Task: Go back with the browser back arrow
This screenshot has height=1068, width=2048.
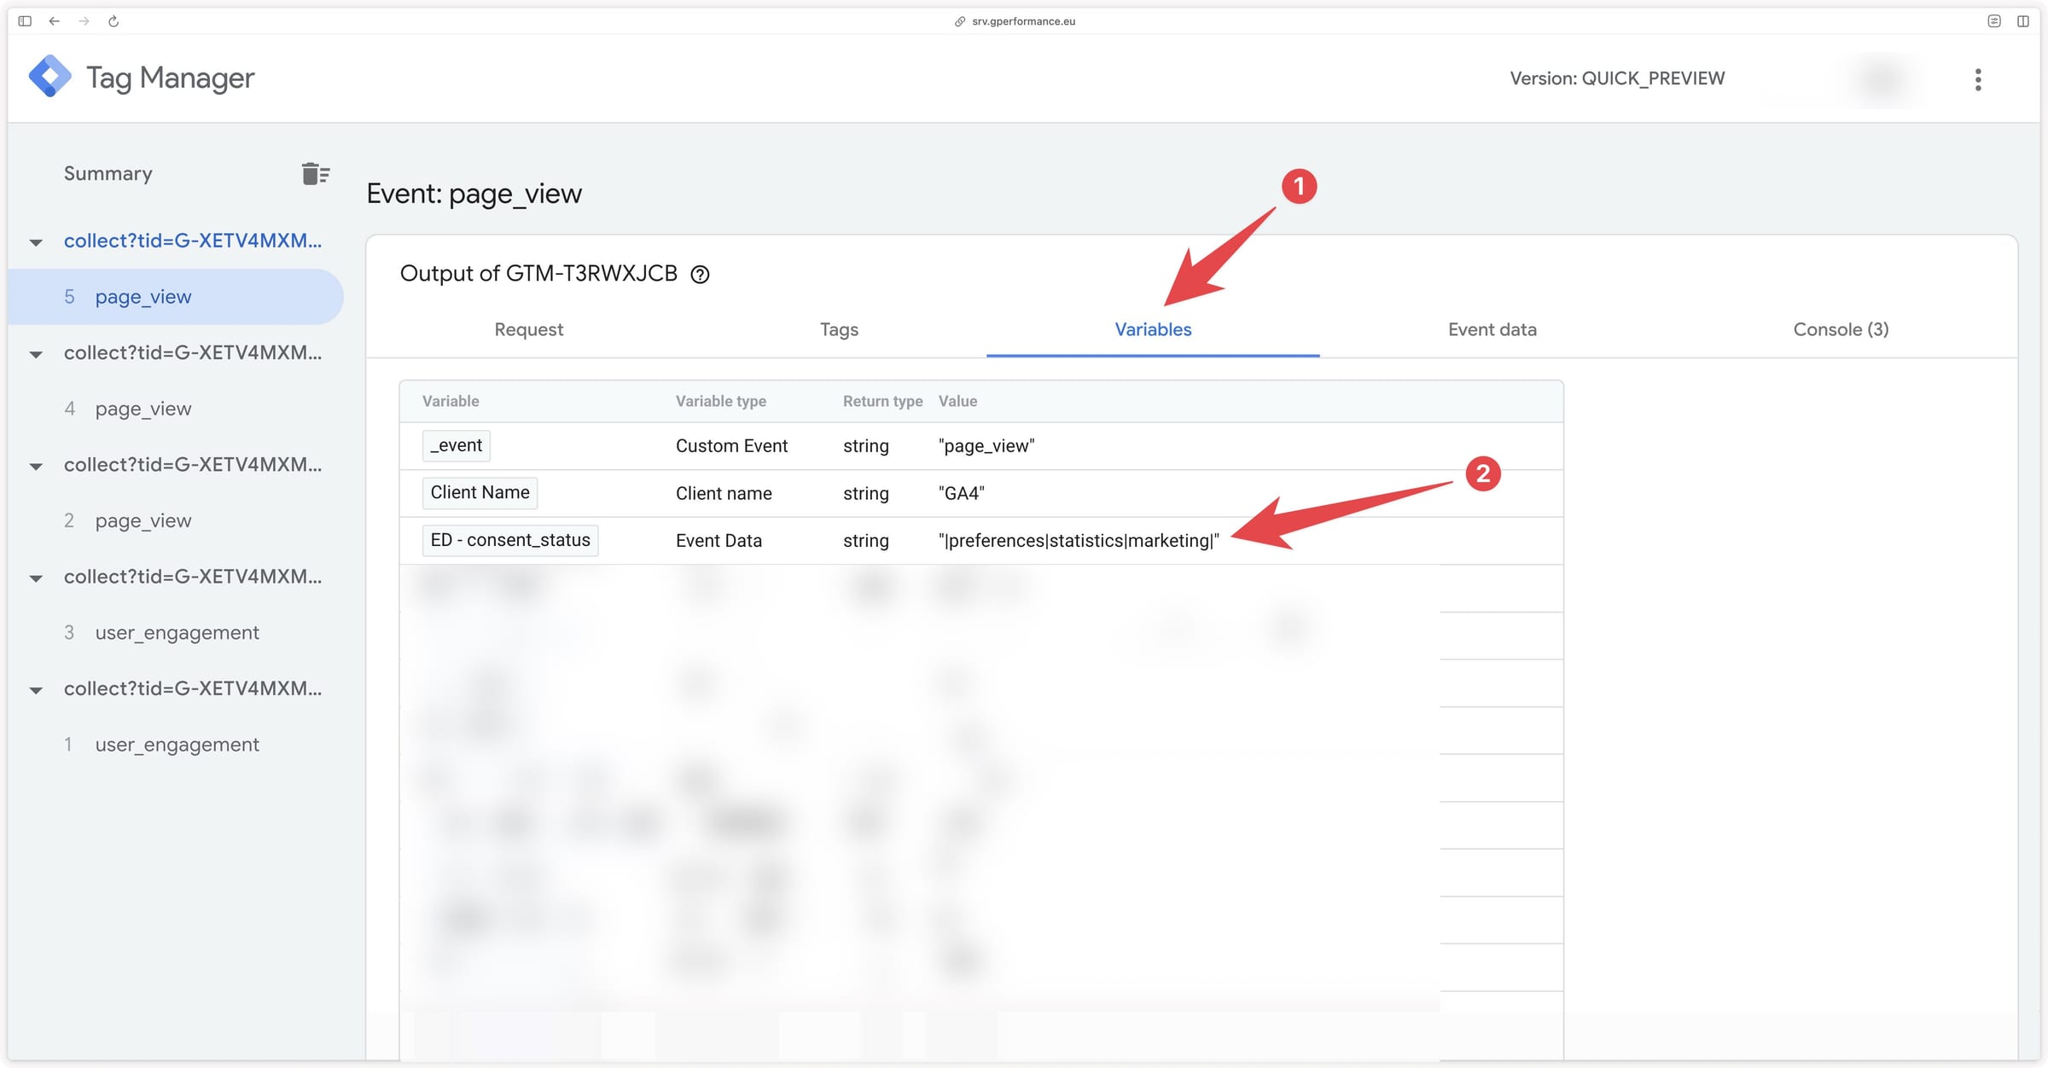Action: click(x=54, y=21)
